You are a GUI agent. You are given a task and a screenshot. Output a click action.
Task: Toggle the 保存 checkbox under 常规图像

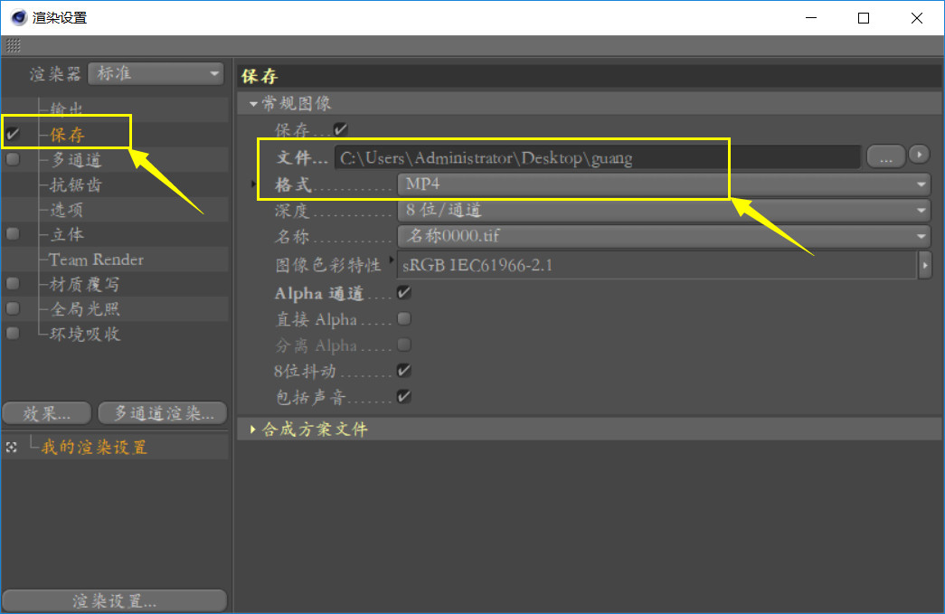tap(341, 129)
